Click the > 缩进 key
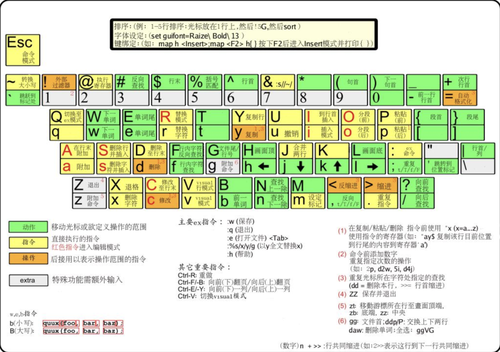Screen dimensions: 500x352 pos(381,185)
